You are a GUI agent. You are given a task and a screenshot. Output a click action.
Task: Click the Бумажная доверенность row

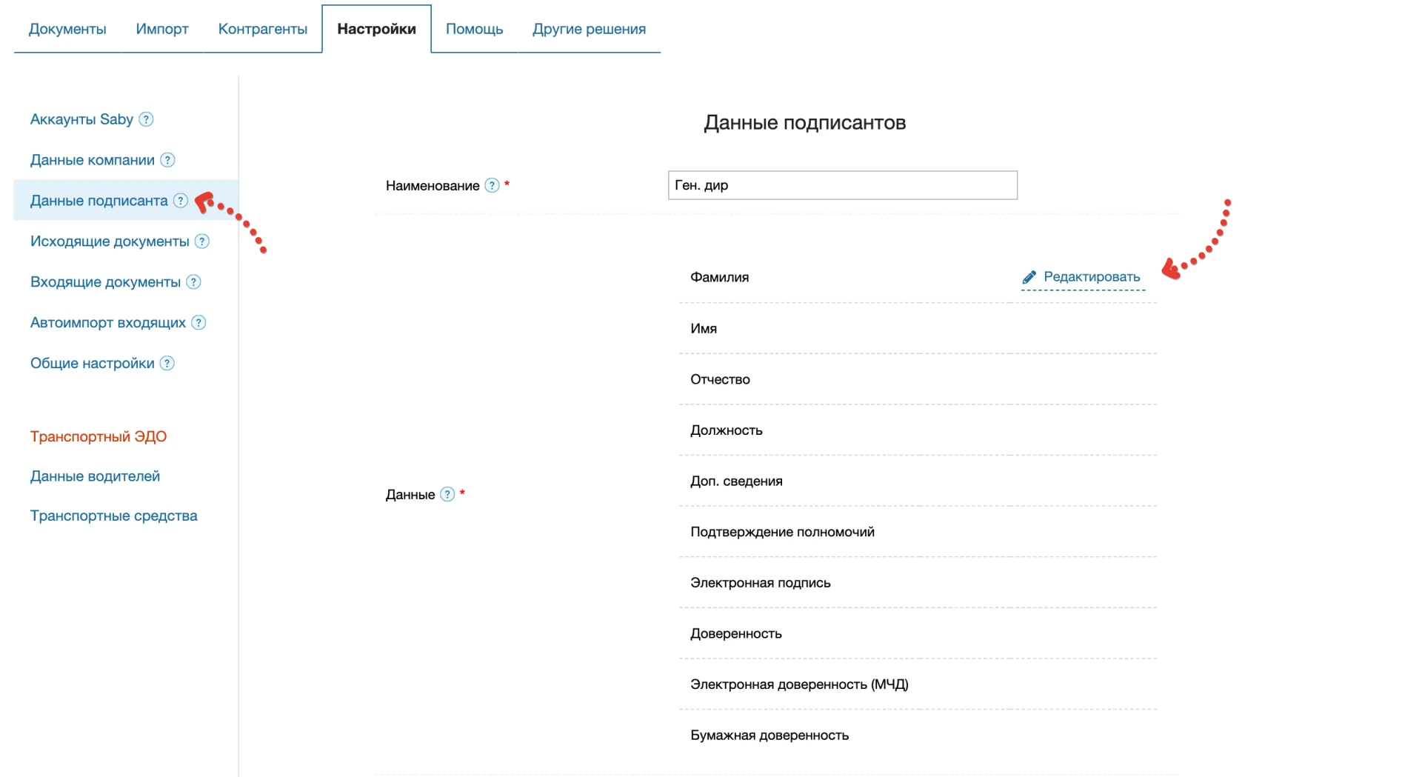tap(918, 736)
